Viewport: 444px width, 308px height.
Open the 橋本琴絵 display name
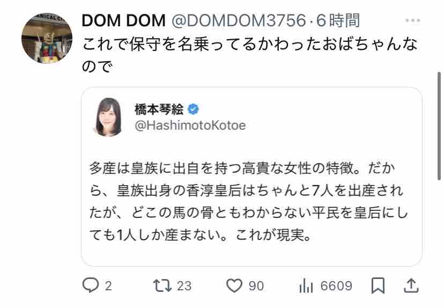point(159,109)
